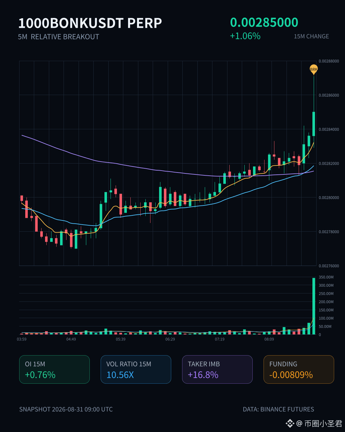Click the 0.00276000 price axis label

tap(329, 266)
